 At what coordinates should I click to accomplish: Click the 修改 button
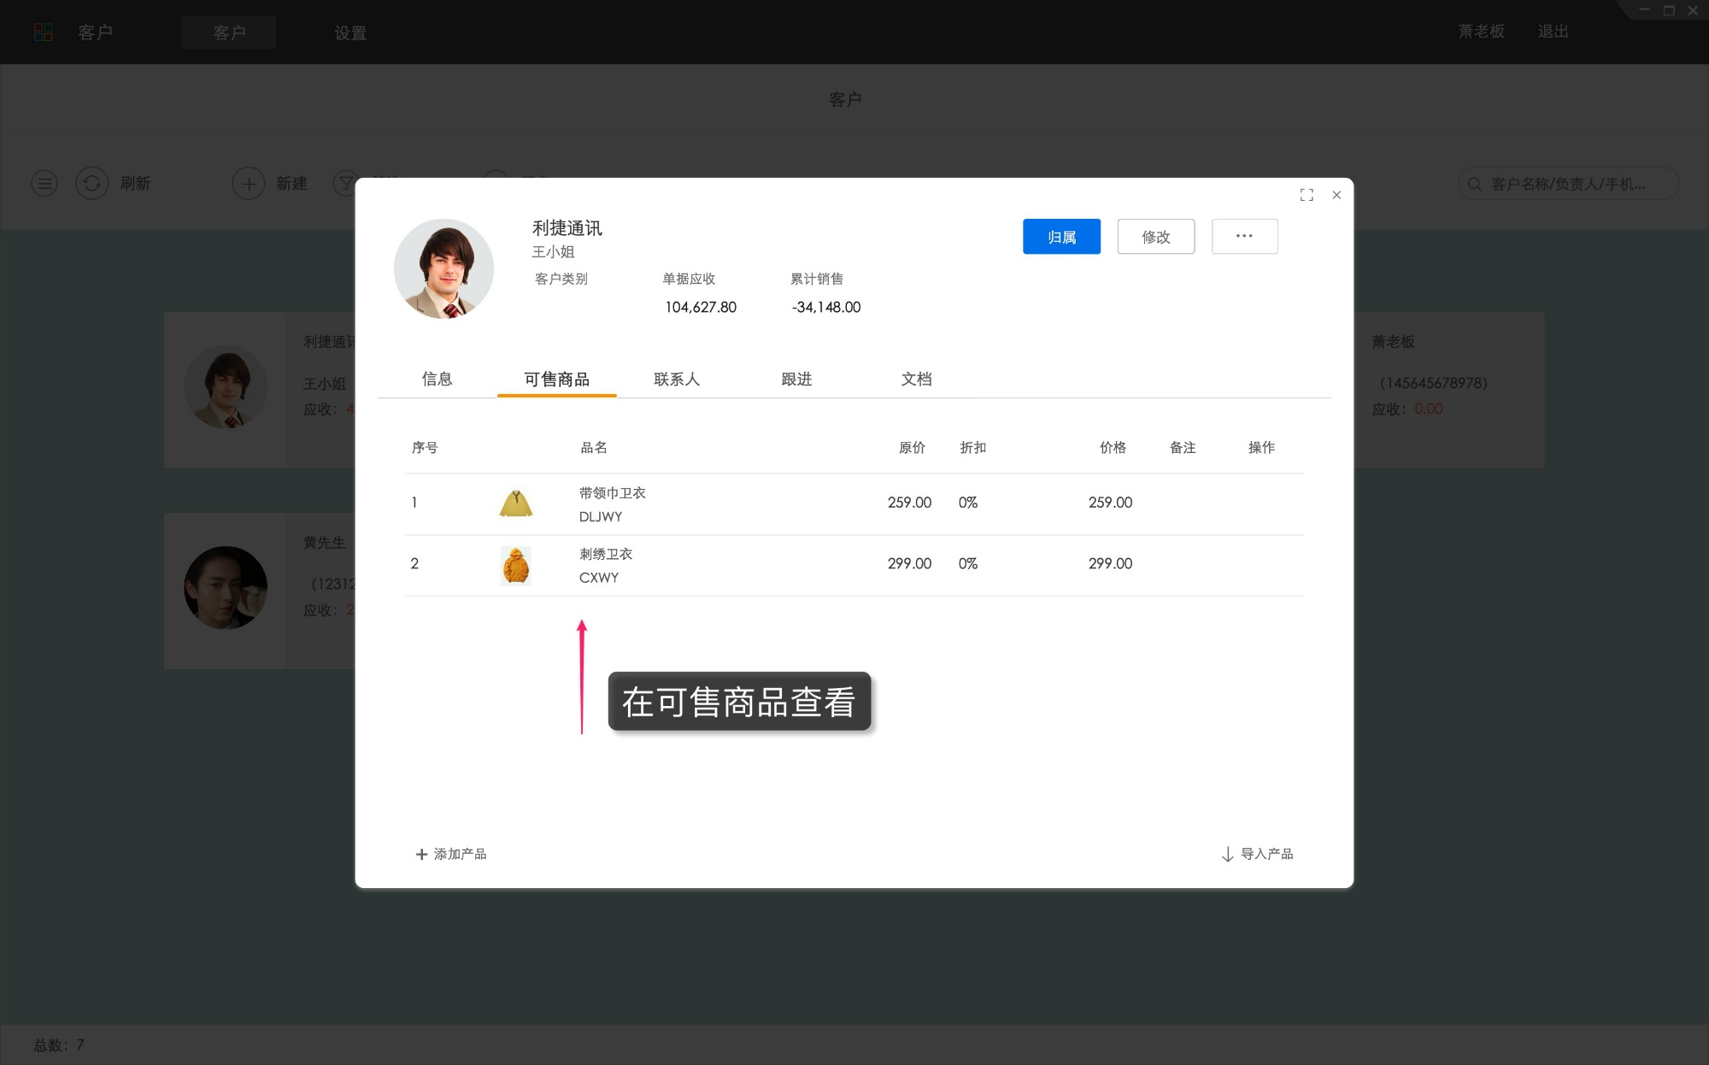coord(1155,236)
